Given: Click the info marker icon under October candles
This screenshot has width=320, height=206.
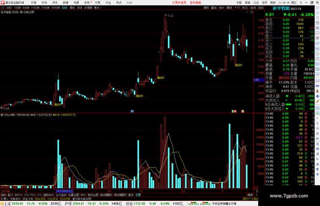Looking at the screenshot, I should tap(132, 111).
